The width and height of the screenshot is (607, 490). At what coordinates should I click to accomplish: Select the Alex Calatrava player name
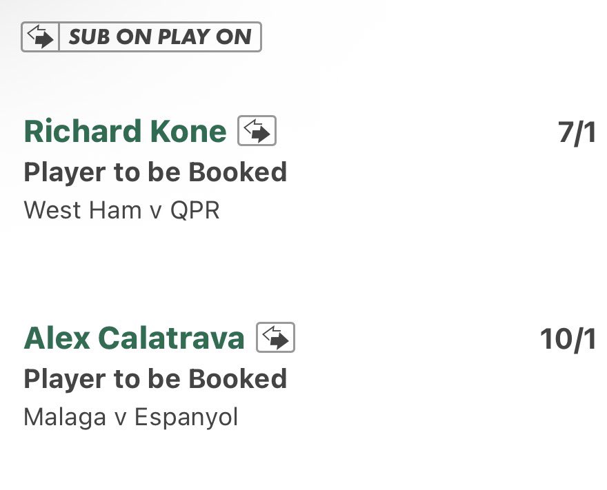point(134,338)
